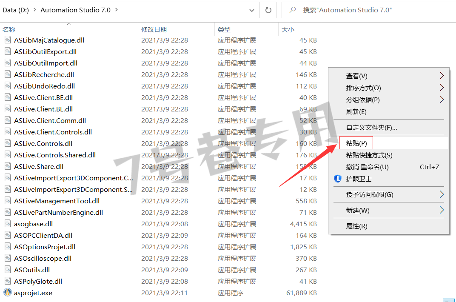Open 属性(R) from the context menu
This screenshot has height=302, width=456.
pos(389,226)
